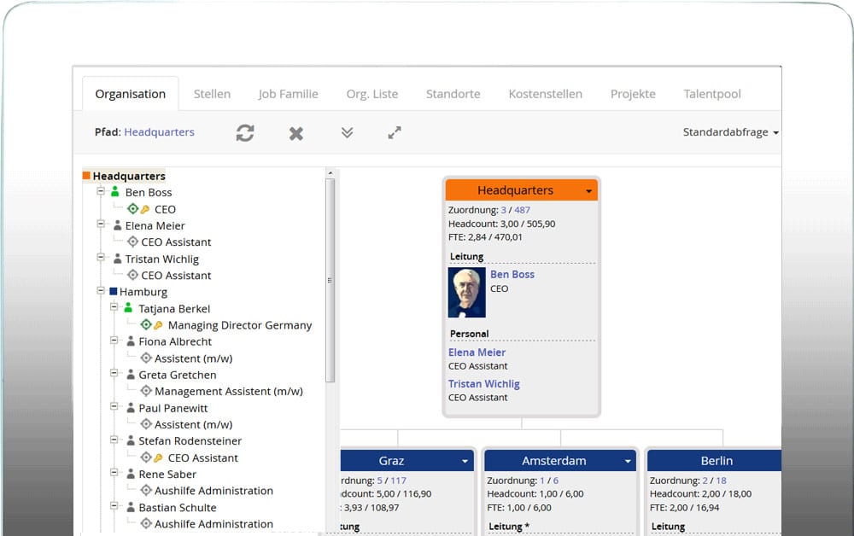Switch to the Stellen tab
The image size is (854, 536).
pos(213,94)
